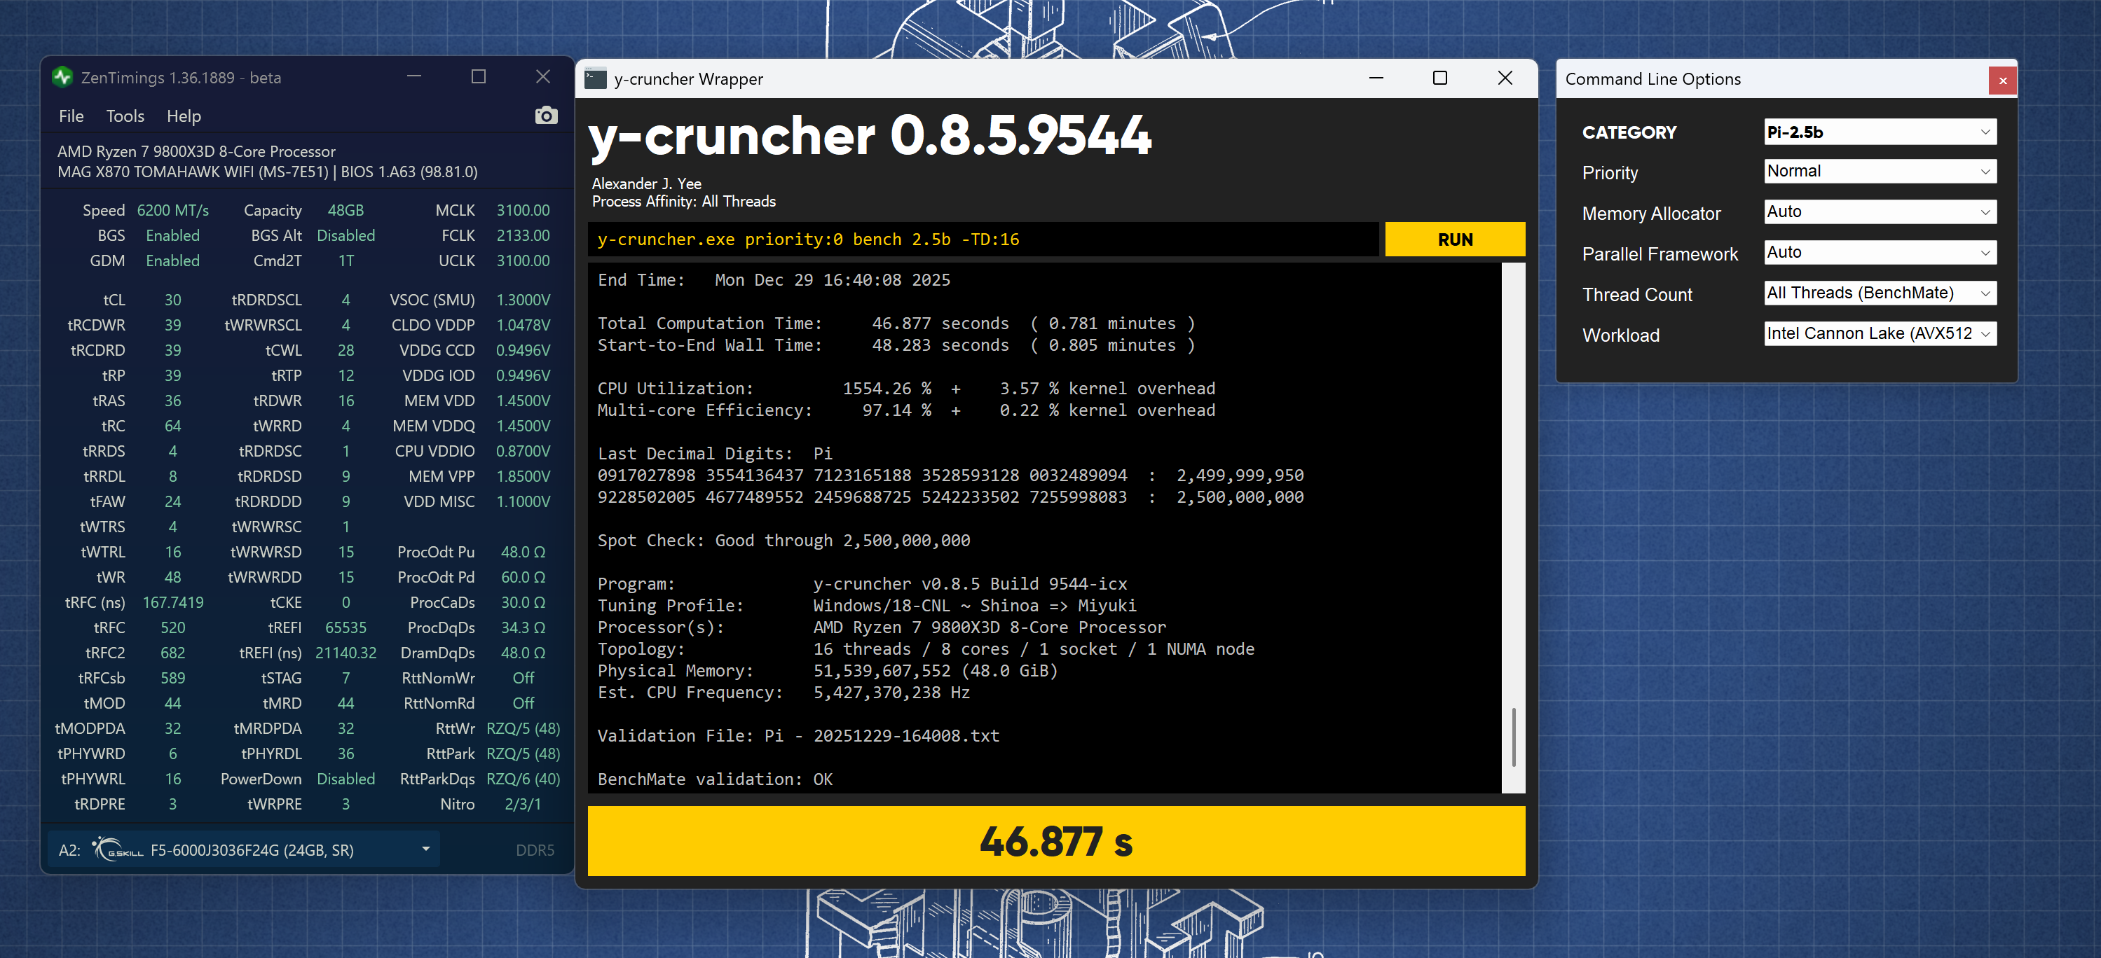
Task: Click the G.Skill logo in module selector
Action: [x=118, y=849]
